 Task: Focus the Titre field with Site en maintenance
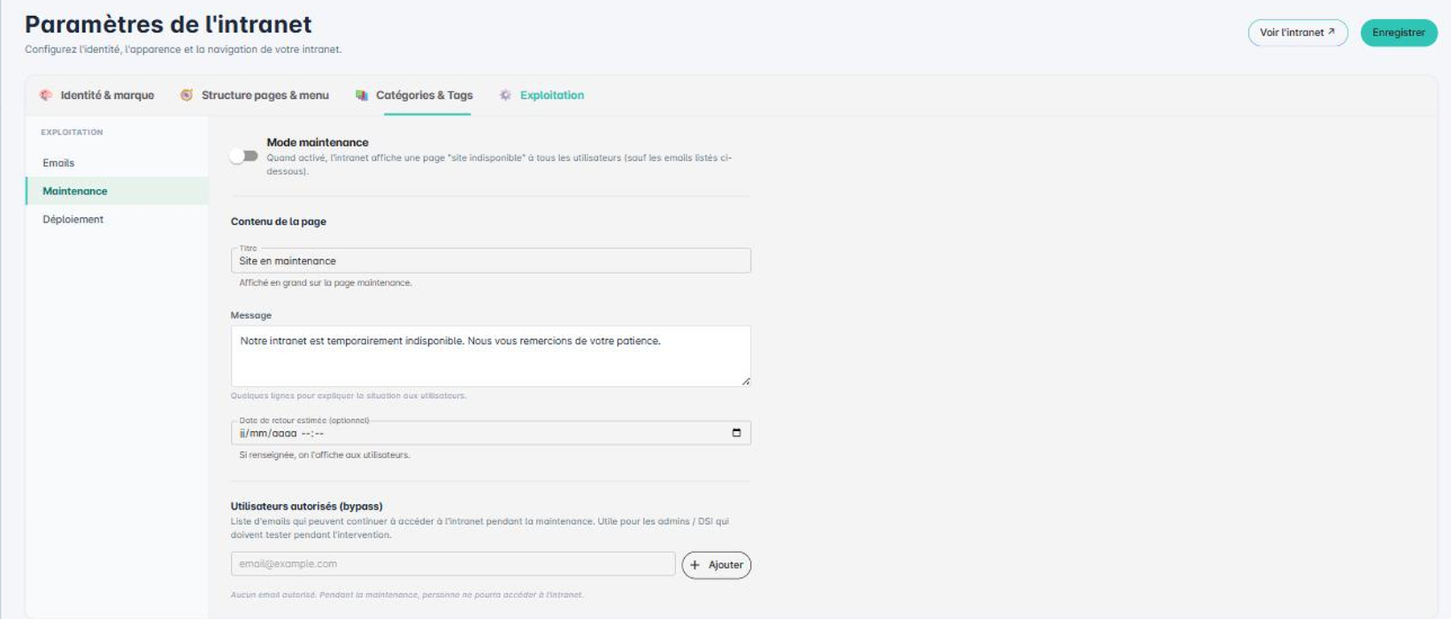tap(491, 260)
